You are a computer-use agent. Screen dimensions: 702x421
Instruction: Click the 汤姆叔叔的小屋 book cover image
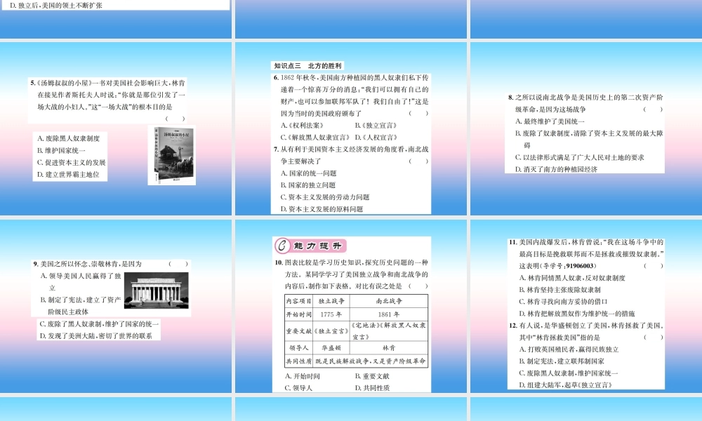(x=172, y=155)
